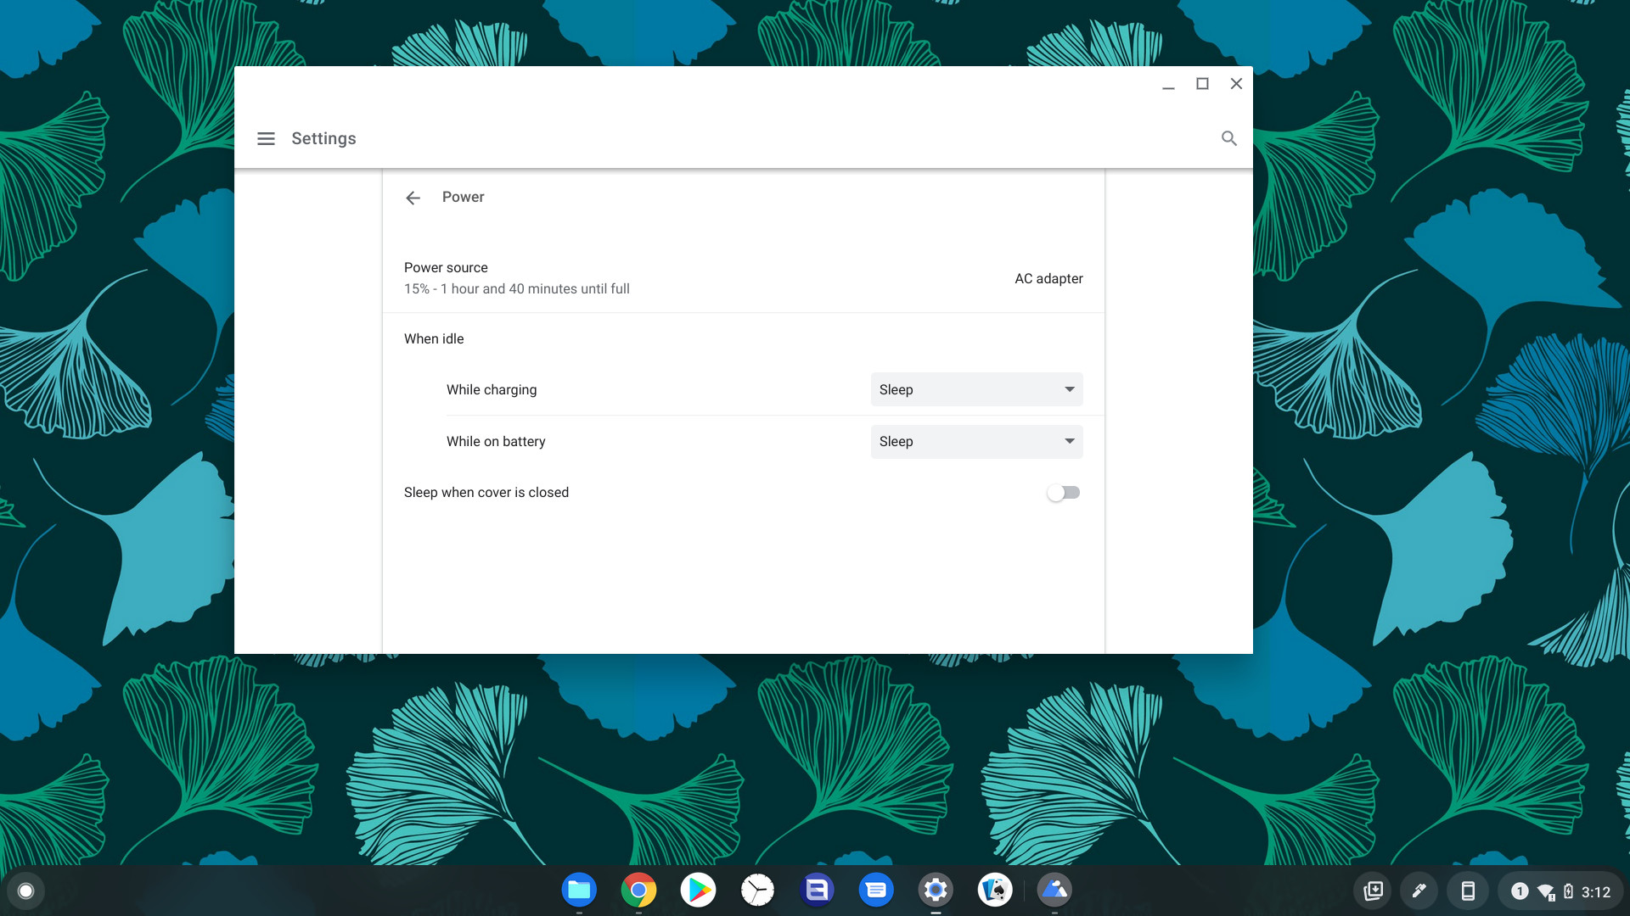The width and height of the screenshot is (1630, 916).
Task: Open the Solitaire cards app in shelf
Action: point(995,890)
